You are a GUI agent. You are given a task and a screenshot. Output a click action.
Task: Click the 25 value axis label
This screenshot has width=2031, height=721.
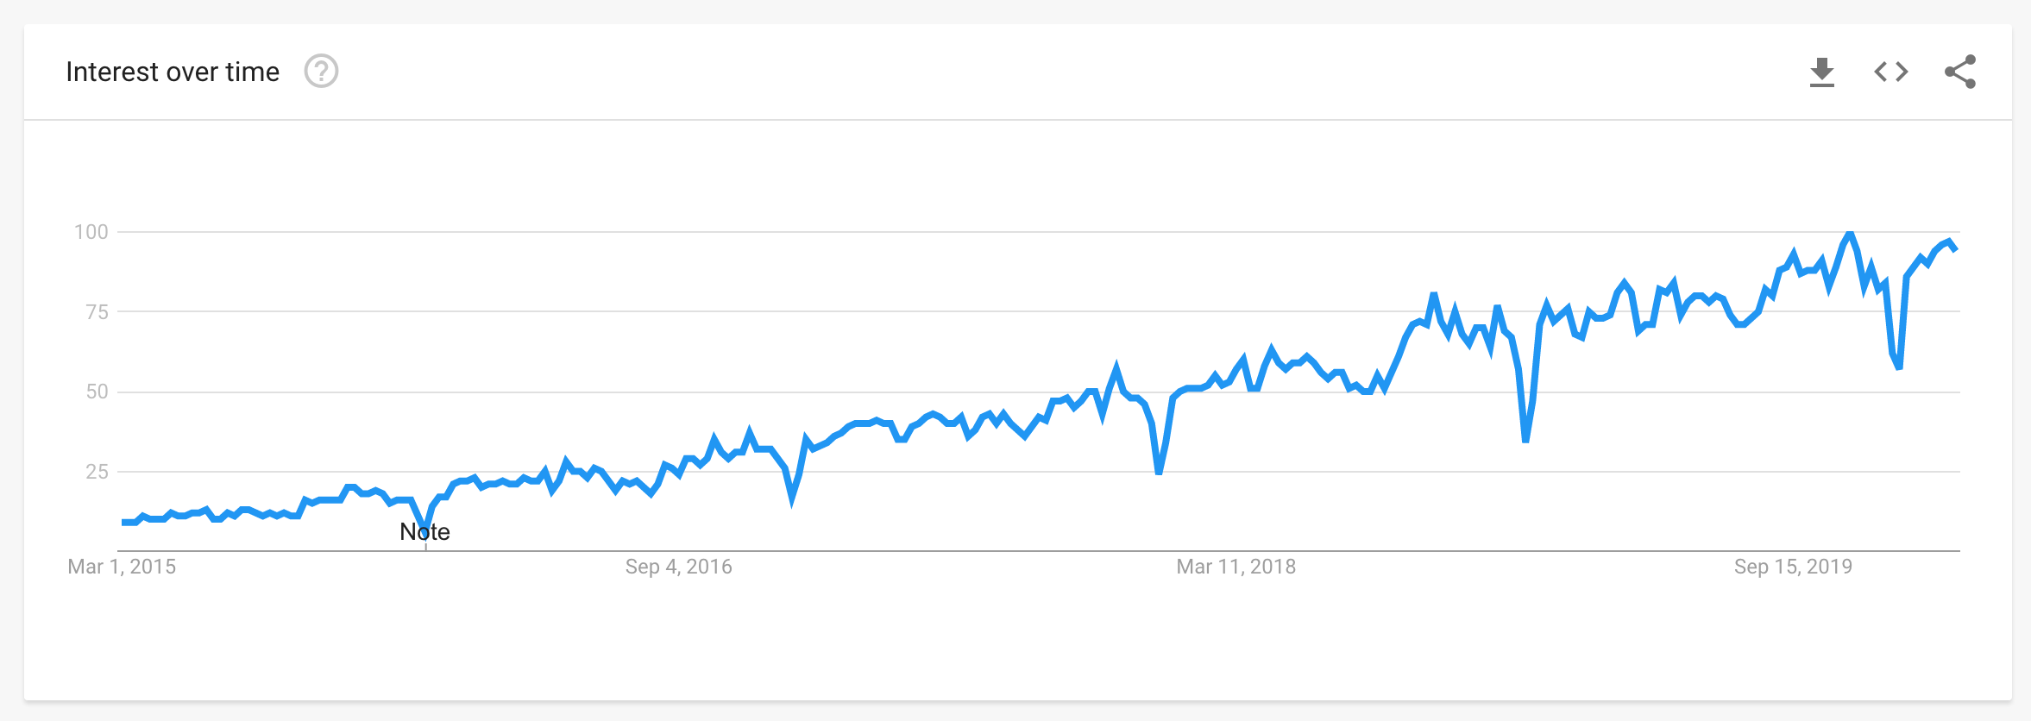(97, 472)
